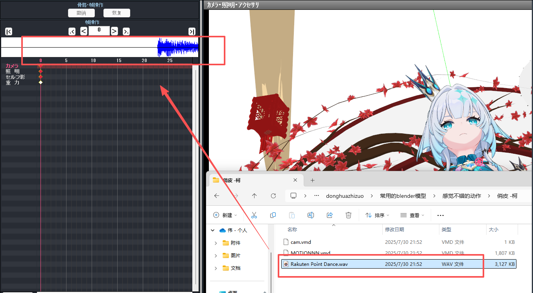This screenshot has width=533, height=293.
Task: Click the timeline vertical scrollbar
Action: (x=195, y=177)
